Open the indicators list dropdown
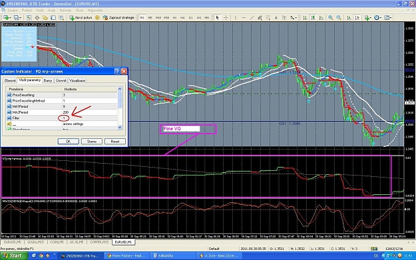 367,18
